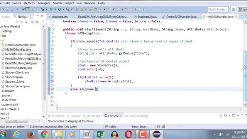Click the New Java Package icon
Viewport: 247px width, 139px height.
click(x=77, y=9)
